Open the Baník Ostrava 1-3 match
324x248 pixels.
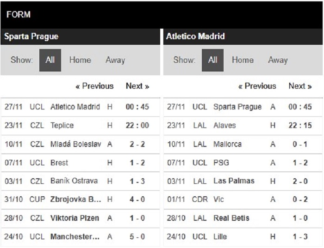pos(80,181)
